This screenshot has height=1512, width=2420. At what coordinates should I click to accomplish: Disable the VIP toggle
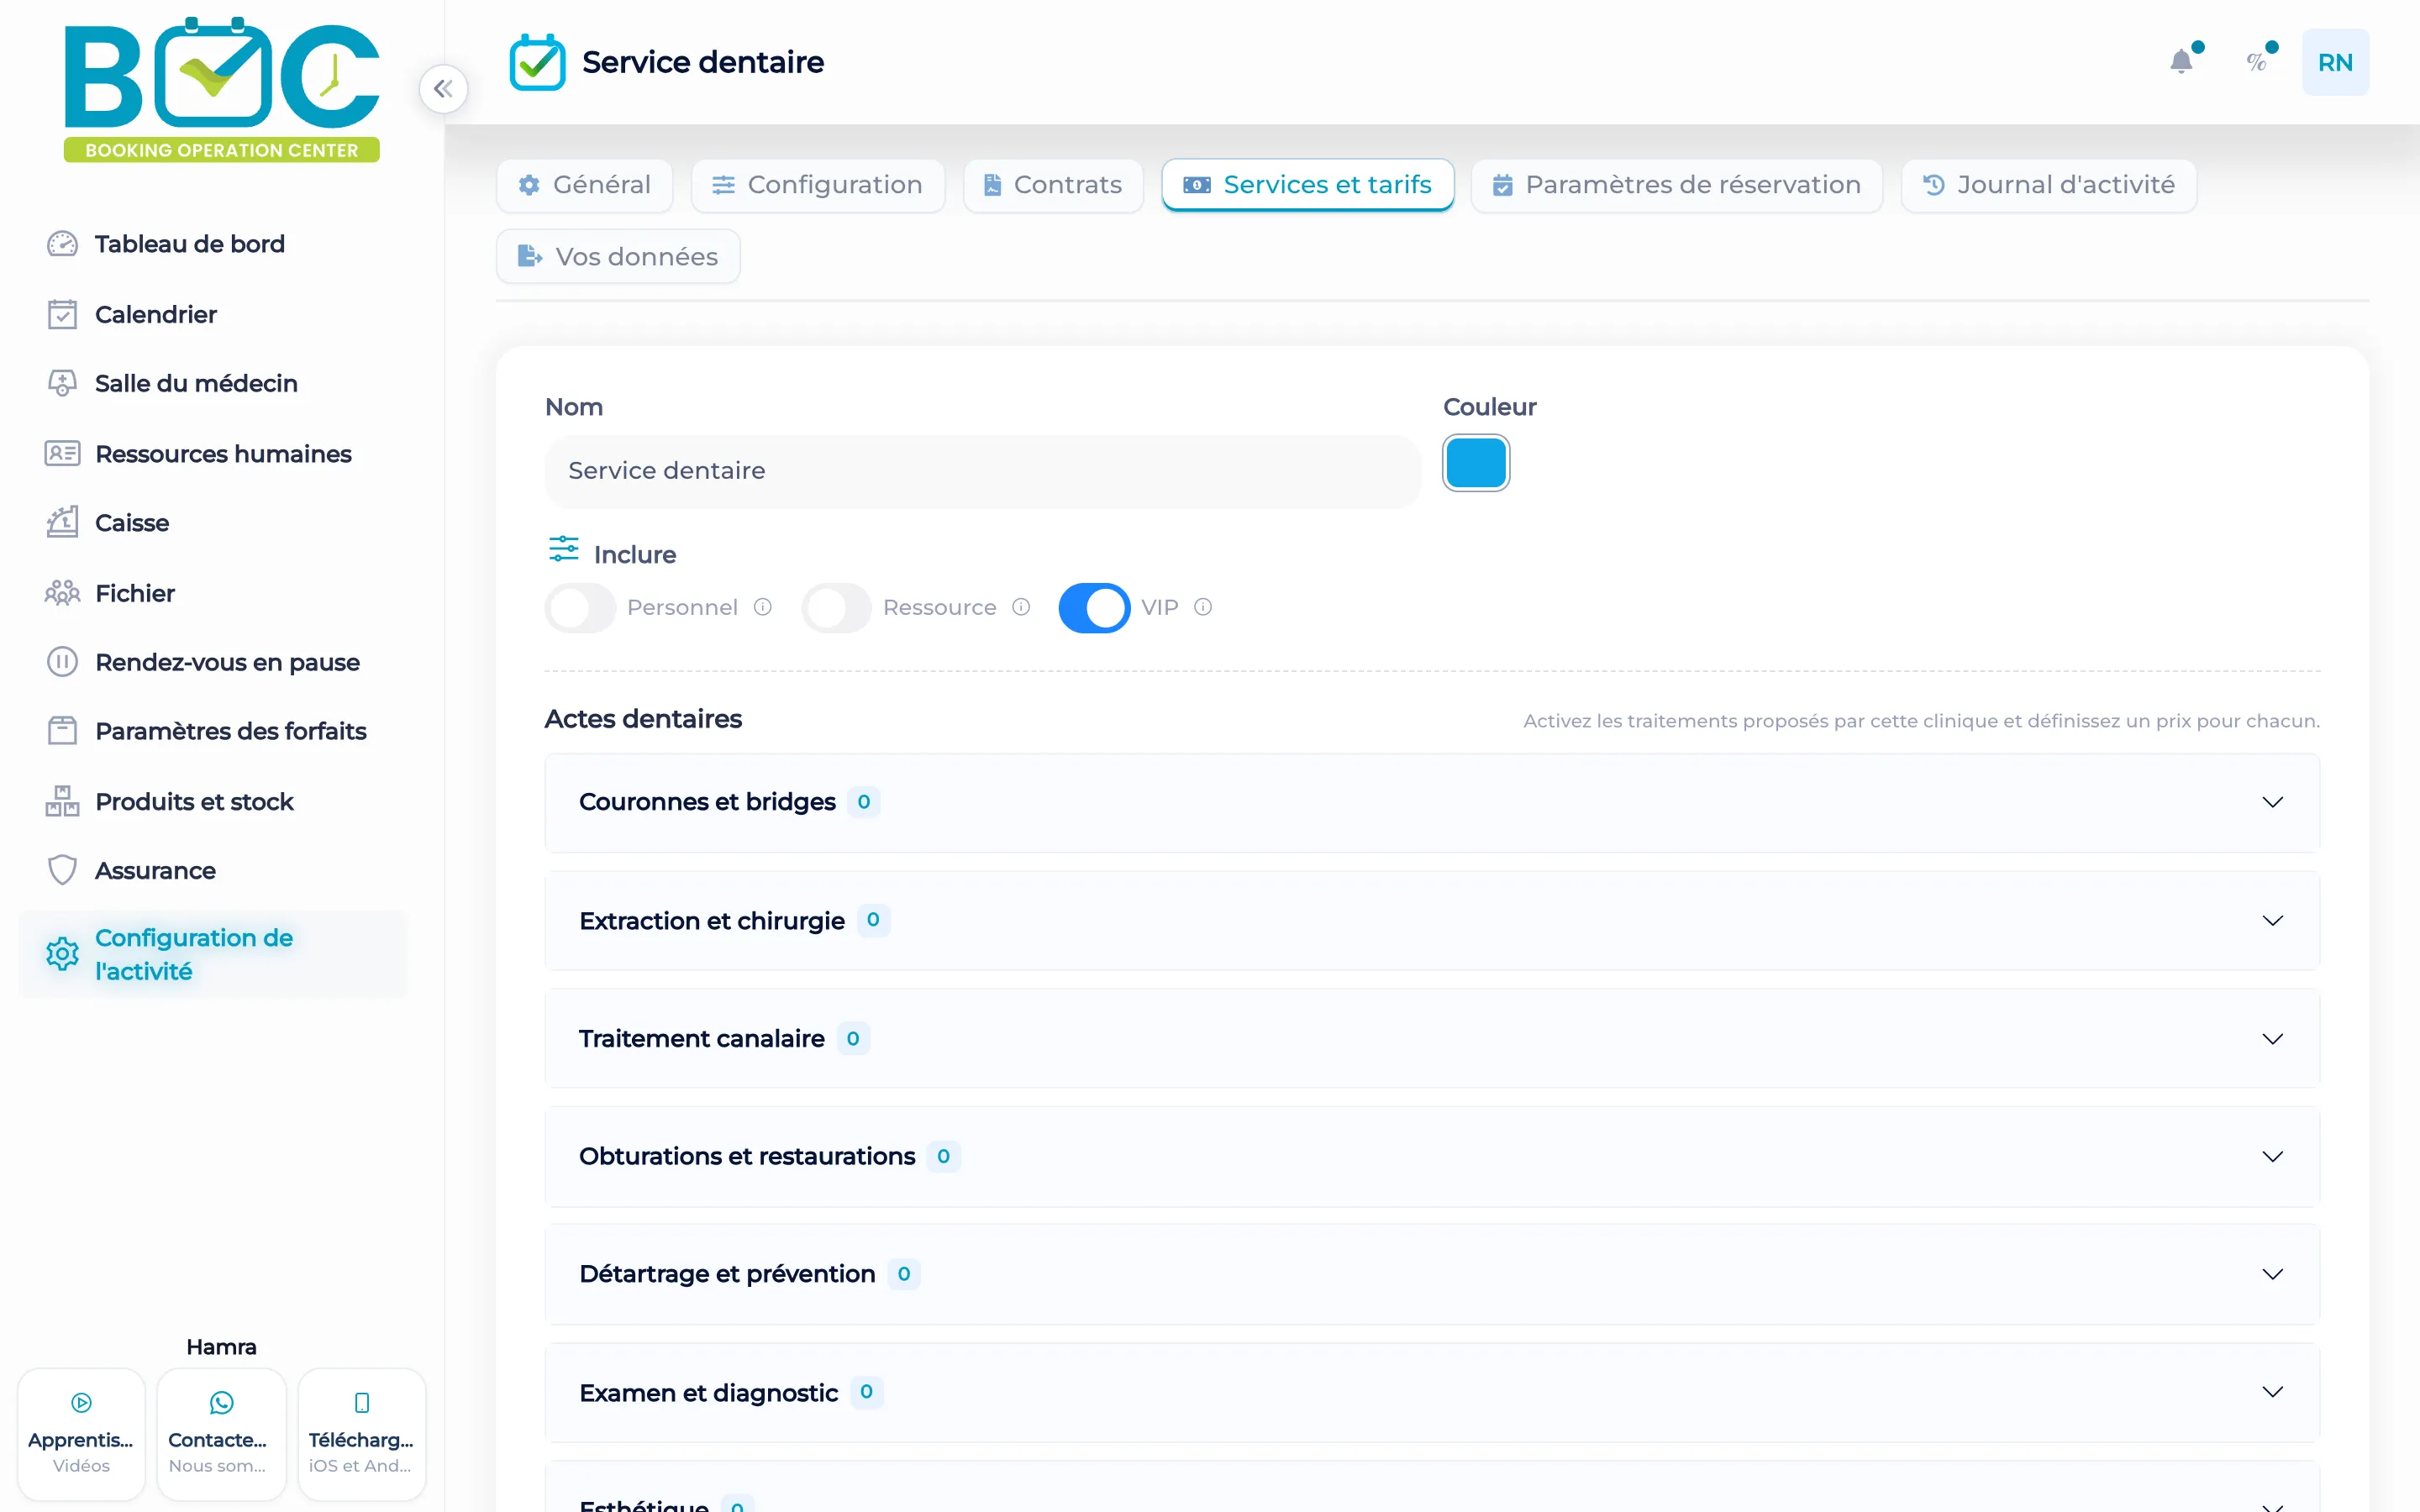click(1094, 608)
